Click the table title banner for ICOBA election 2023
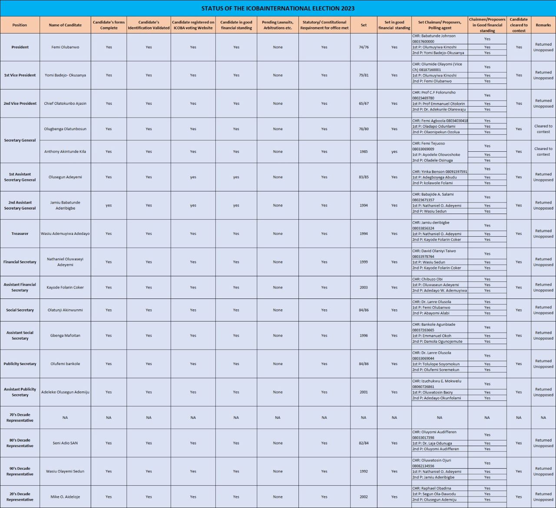556x508 pixels. (278, 8)
